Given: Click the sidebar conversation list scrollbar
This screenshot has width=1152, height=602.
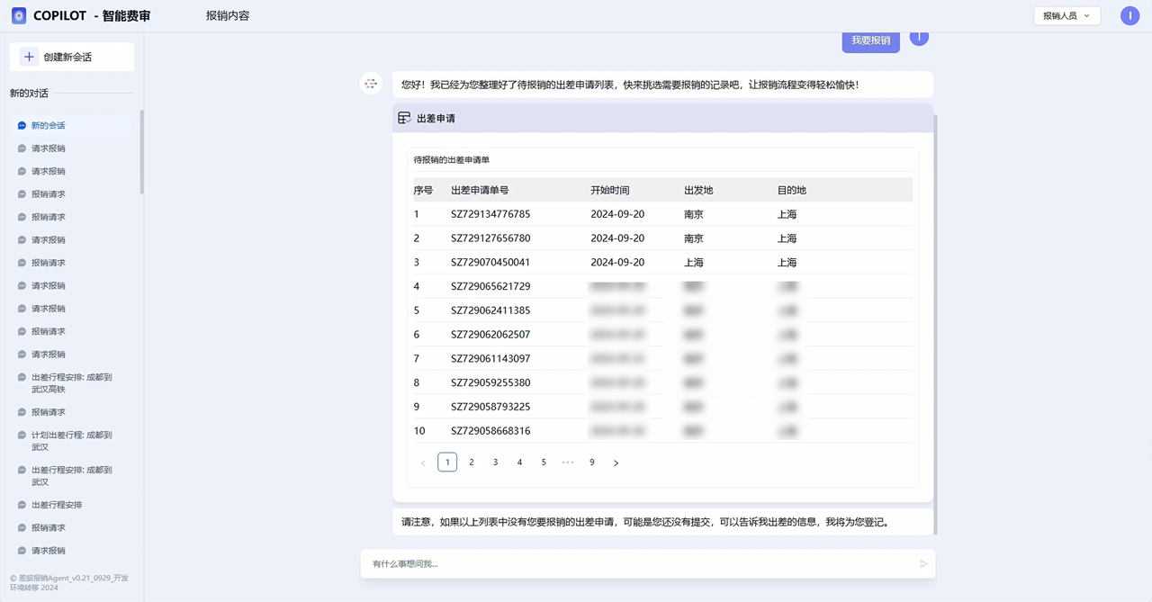Looking at the screenshot, I should (141, 151).
